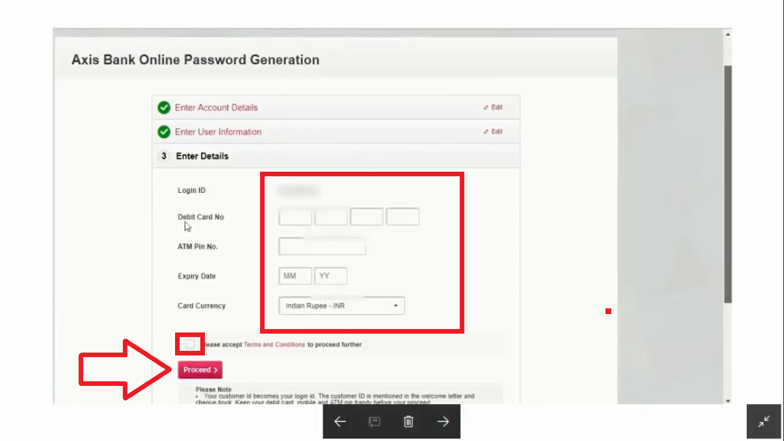784x441 pixels.
Task: Click the Proceed button
Action: tap(200, 369)
